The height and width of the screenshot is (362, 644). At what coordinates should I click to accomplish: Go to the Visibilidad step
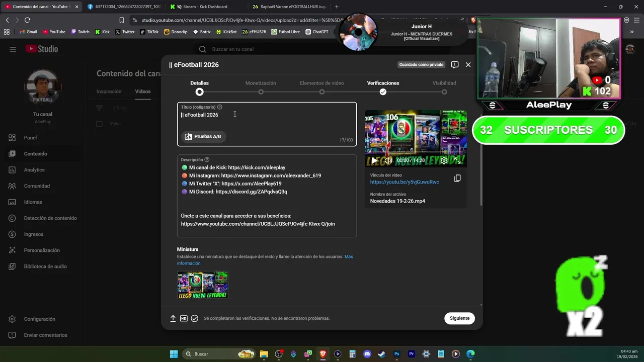pyautogui.click(x=444, y=87)
